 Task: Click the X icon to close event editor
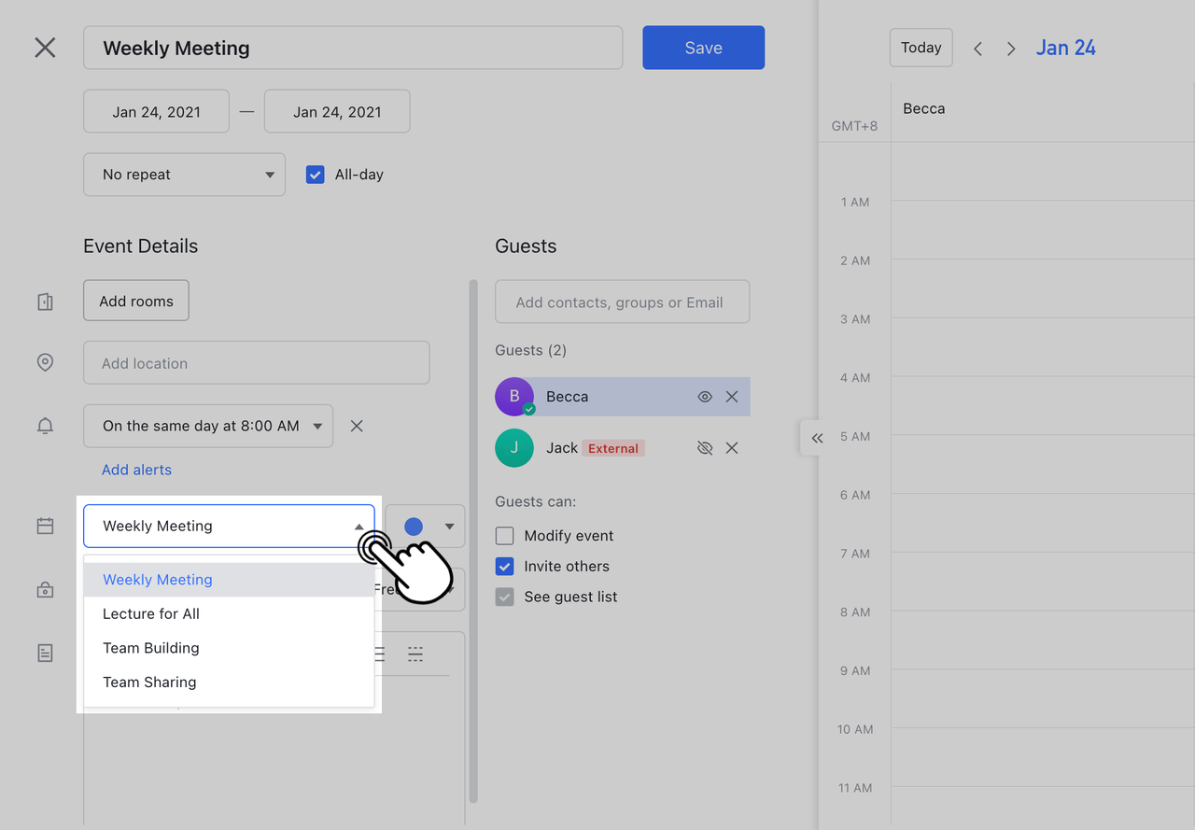click(45, 48)
